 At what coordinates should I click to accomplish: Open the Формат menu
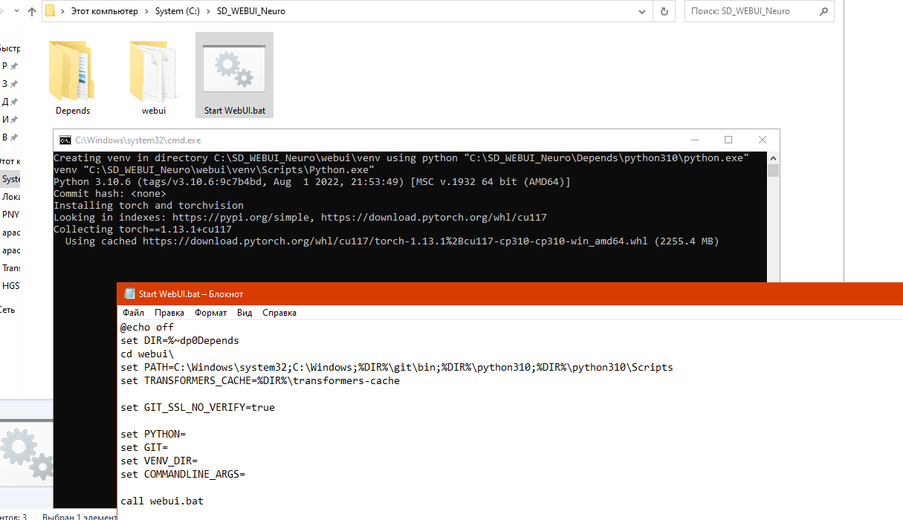pos(210,313)
